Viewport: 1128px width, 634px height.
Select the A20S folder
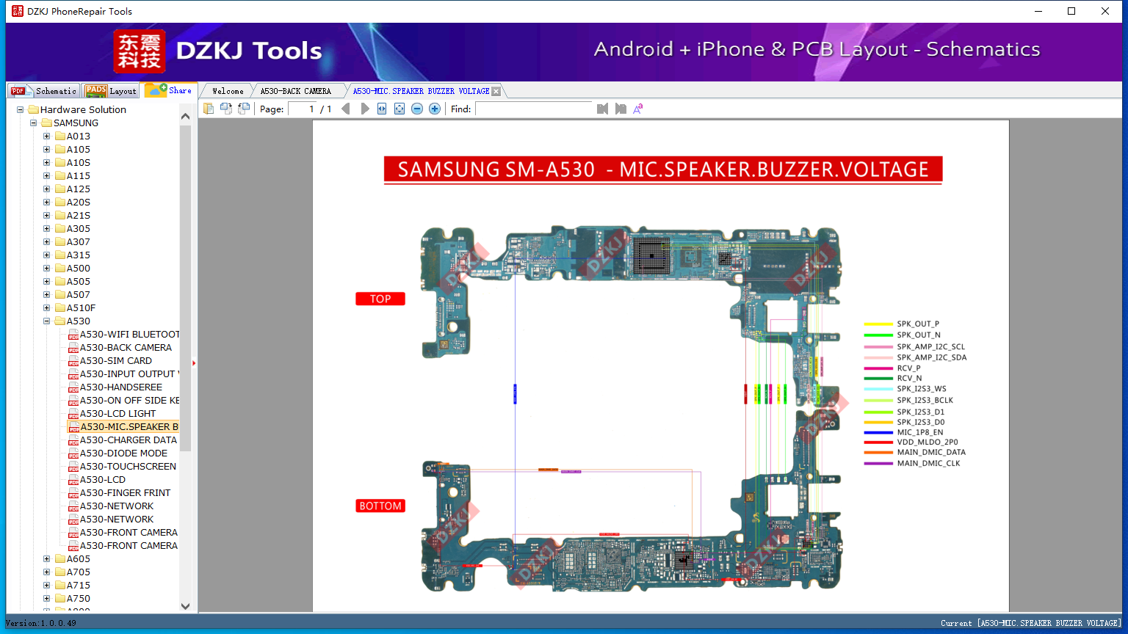[x=79, y=203]
